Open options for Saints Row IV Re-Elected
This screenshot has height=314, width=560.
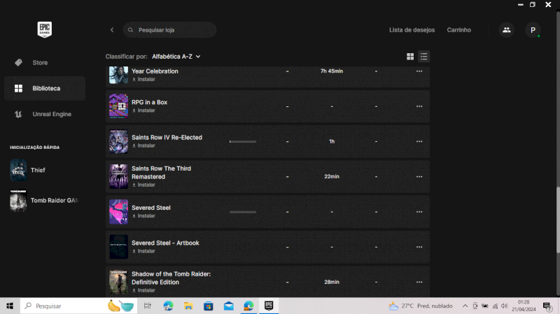[x=419, y=142]
